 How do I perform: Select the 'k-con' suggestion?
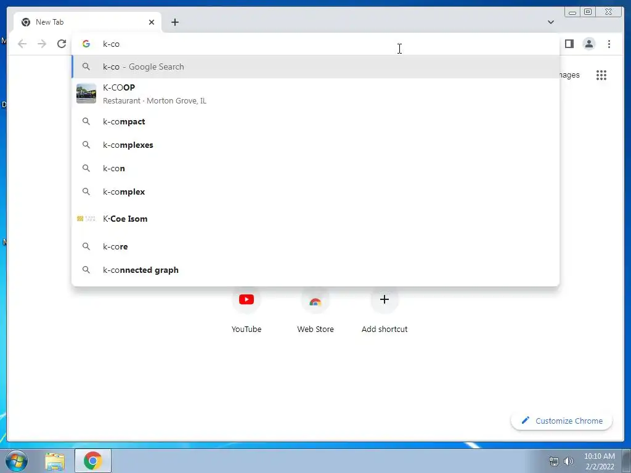click(315, 168)
